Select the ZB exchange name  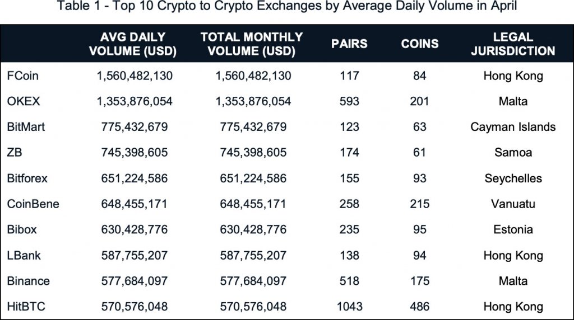(15, 153)
